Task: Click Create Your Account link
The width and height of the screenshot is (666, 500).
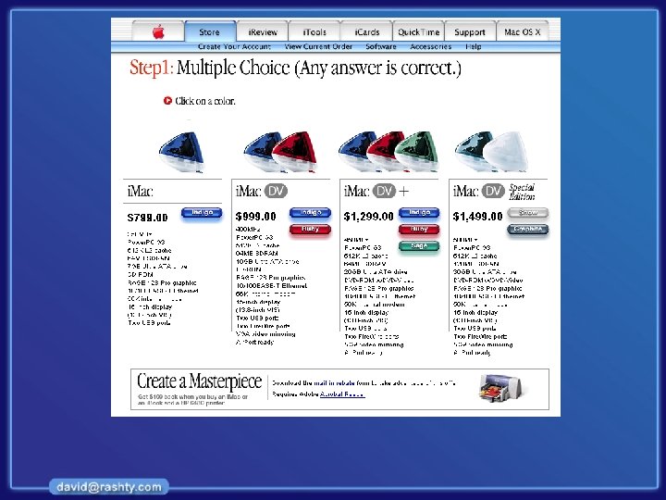Action: tap(234, 47)
